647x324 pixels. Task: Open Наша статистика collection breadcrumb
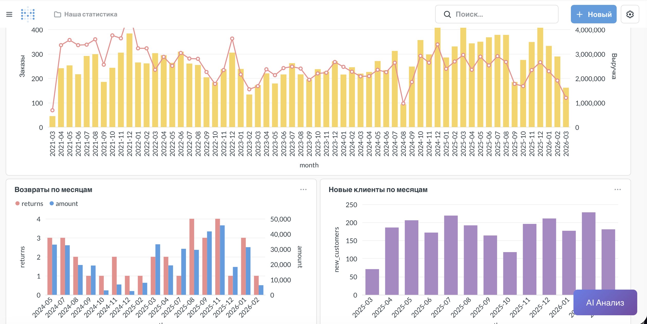point(91,14)
